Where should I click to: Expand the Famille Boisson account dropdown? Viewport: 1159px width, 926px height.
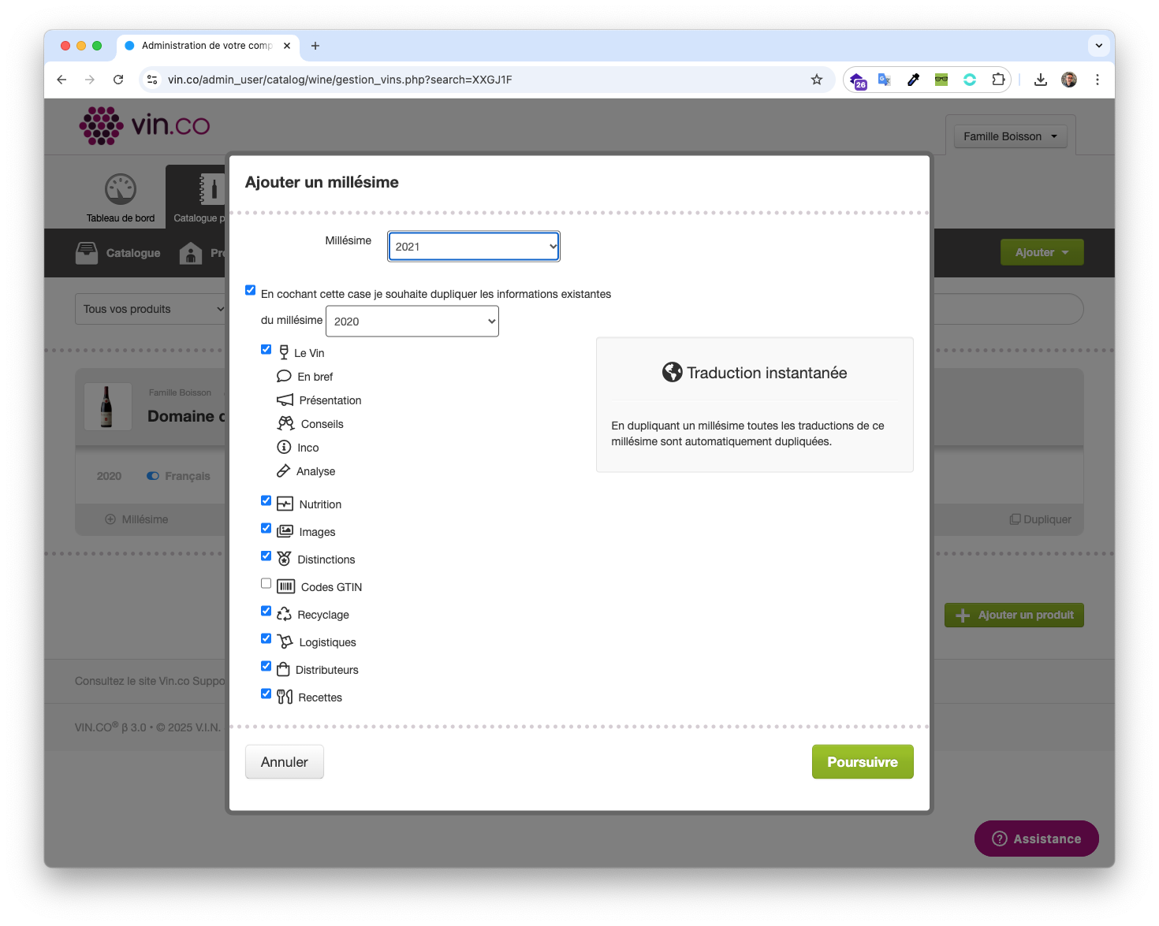point(1010,136)
